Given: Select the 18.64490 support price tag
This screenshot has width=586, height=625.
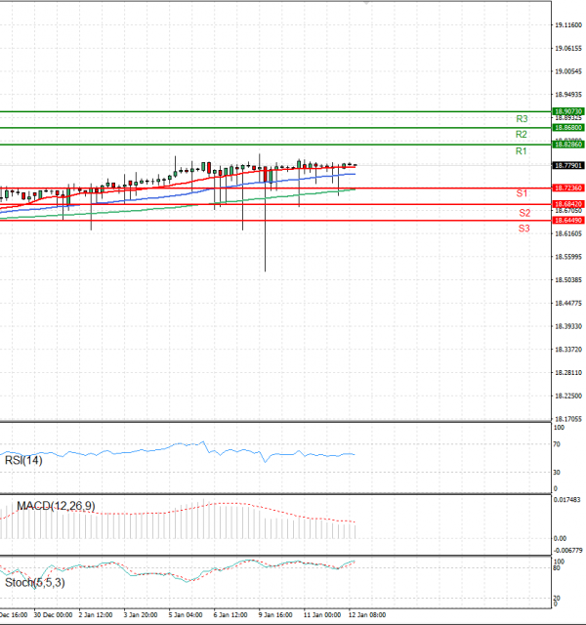Looking at the screenshot, I should [x=568, y=221].
